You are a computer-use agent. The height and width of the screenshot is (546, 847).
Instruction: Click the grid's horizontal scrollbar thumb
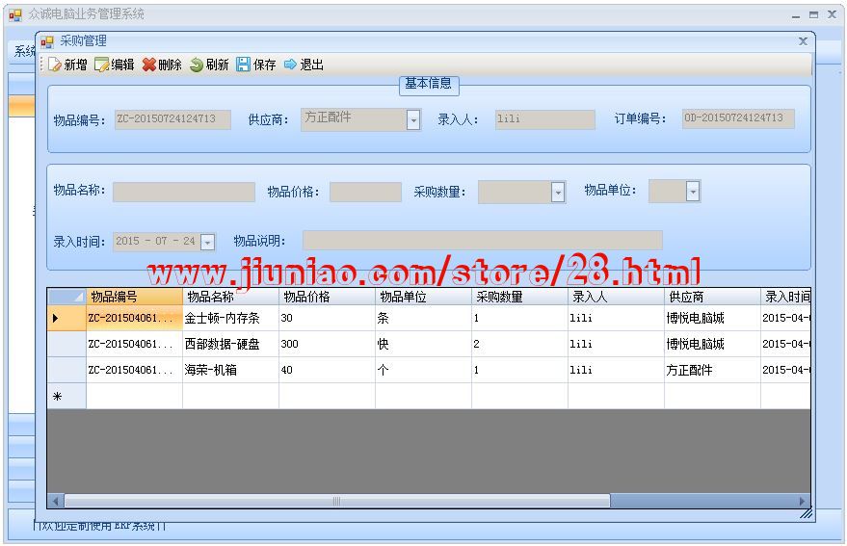tap(337, 501)
